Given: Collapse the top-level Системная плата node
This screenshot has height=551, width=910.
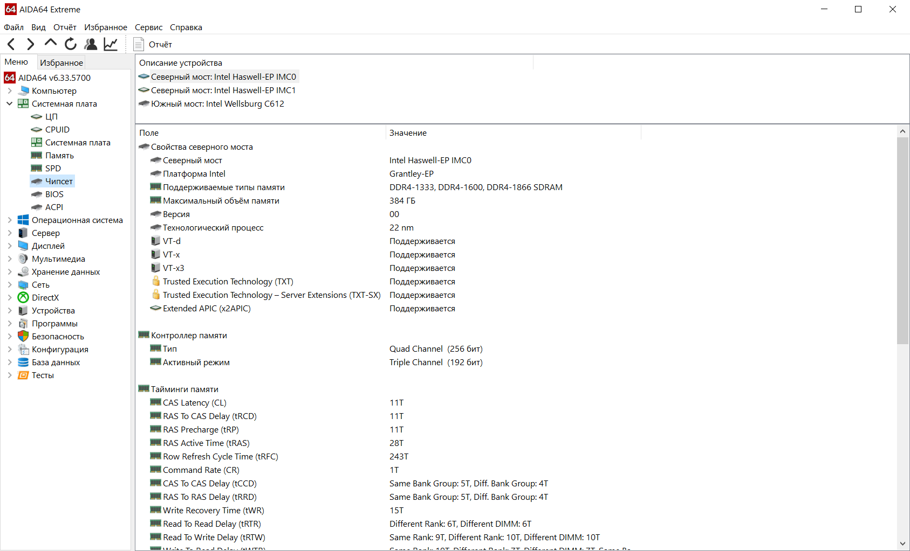Looking at the screenshot, I should [10, 104].
